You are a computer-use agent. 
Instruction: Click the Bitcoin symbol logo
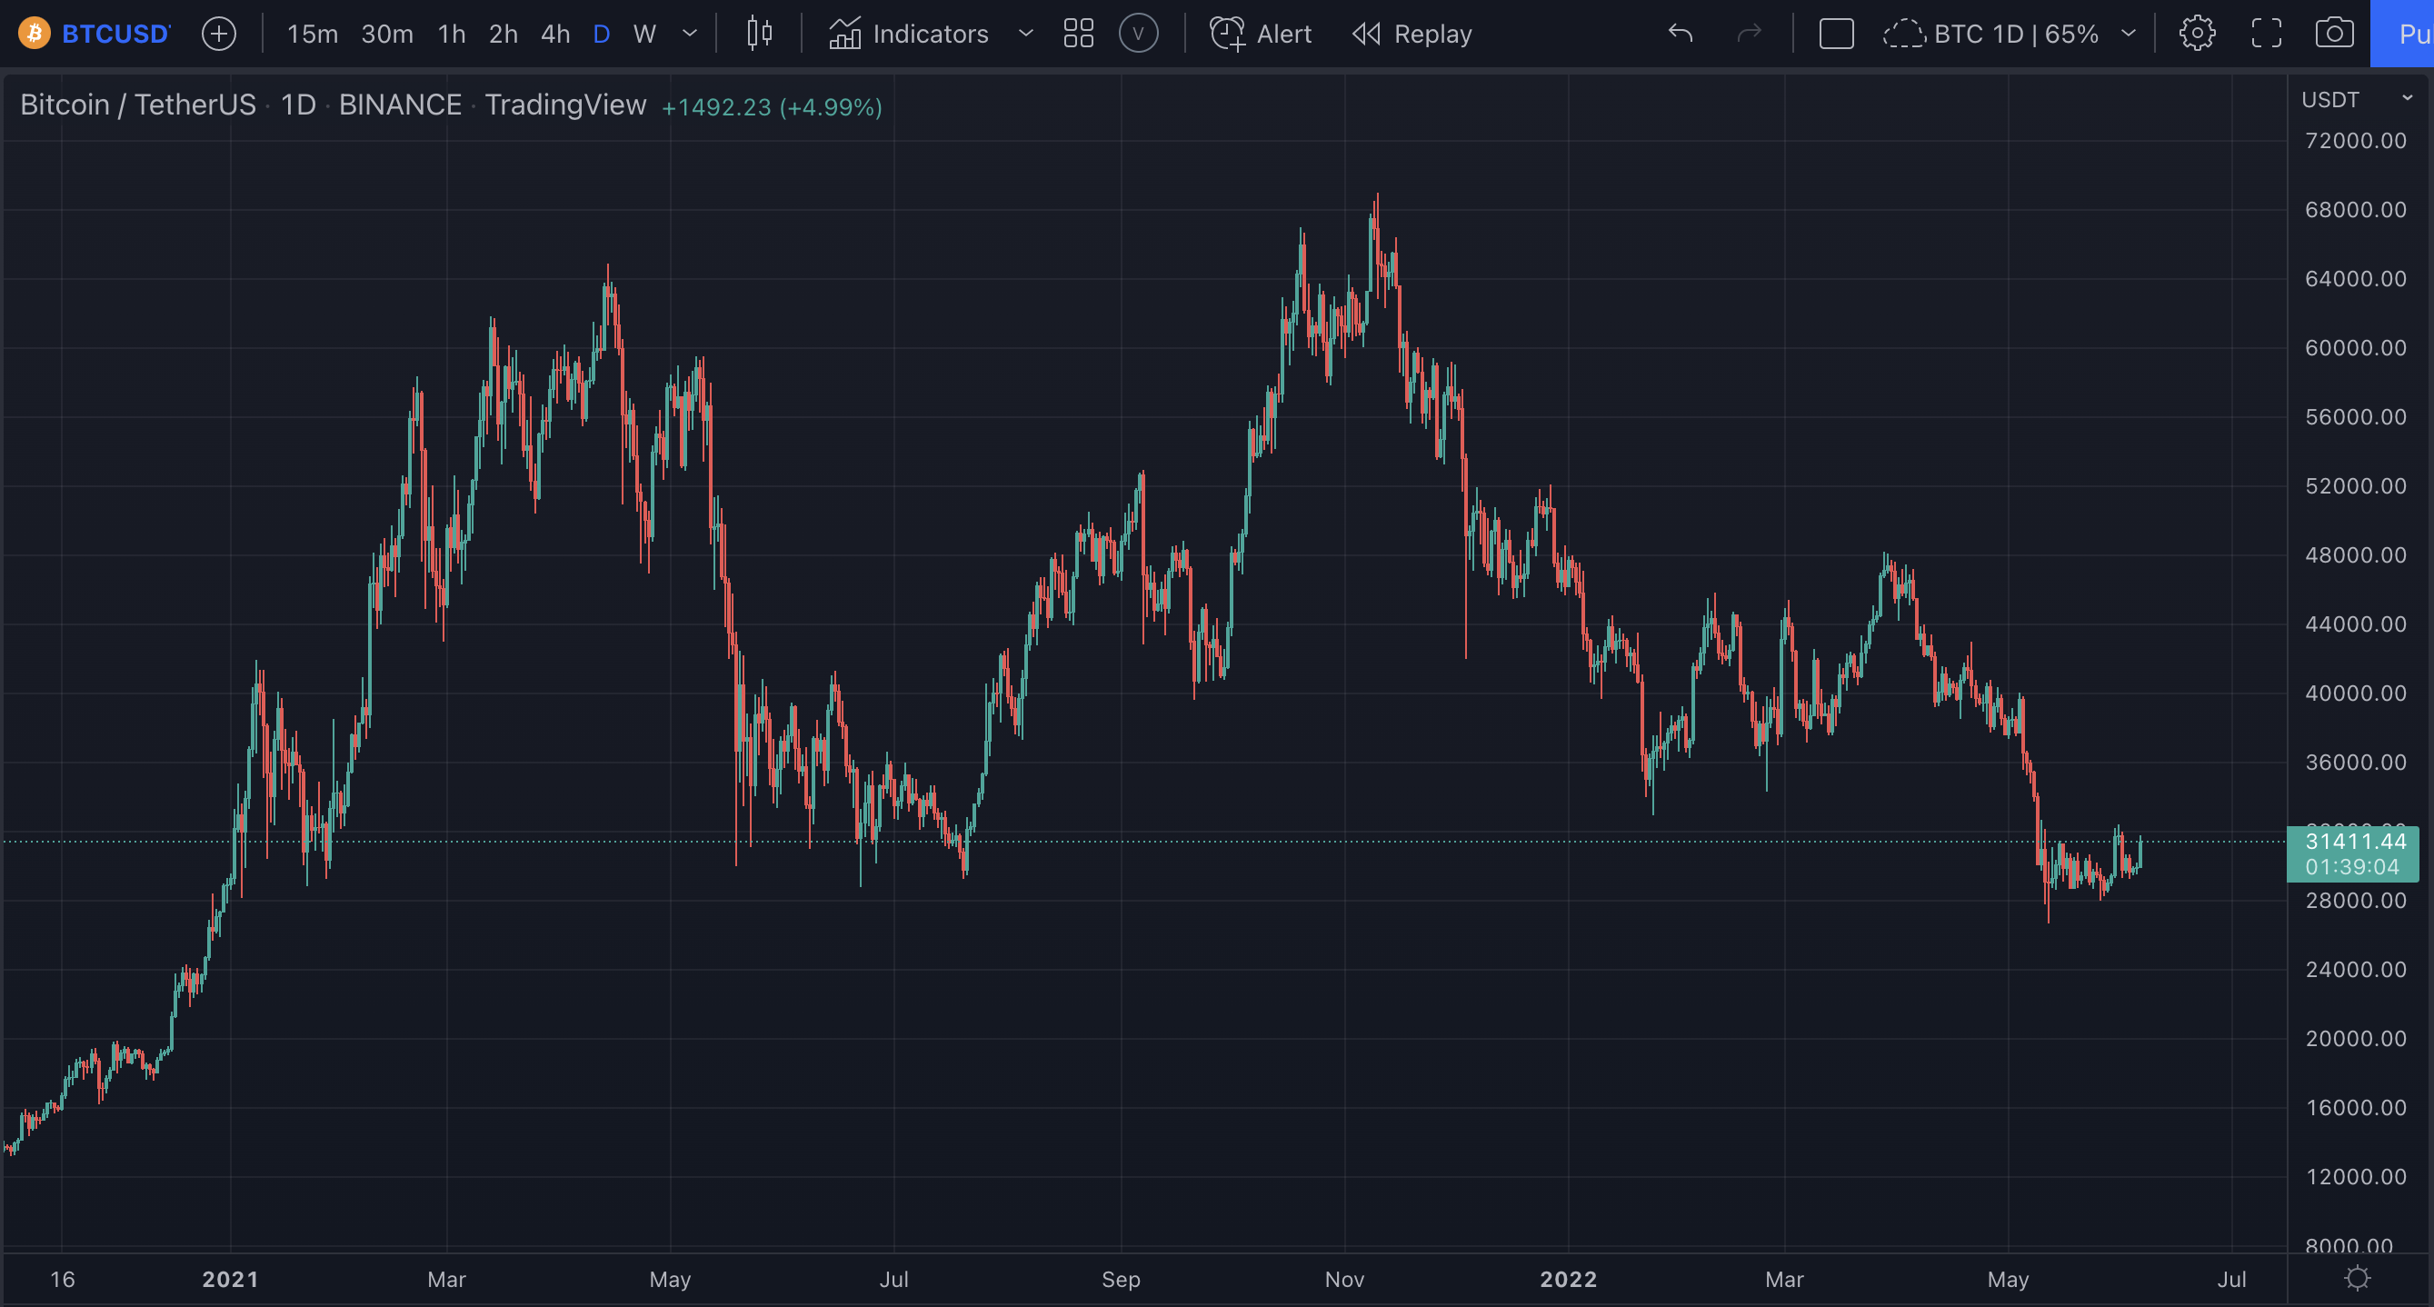(34, 34)
